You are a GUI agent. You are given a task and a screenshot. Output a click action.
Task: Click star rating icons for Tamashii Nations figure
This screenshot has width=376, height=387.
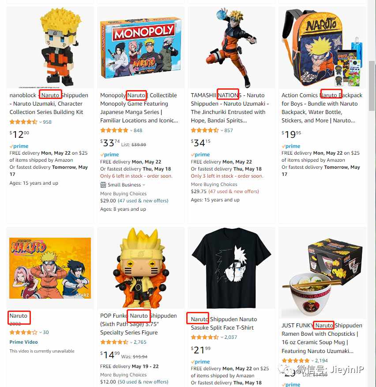click(205, 130)
